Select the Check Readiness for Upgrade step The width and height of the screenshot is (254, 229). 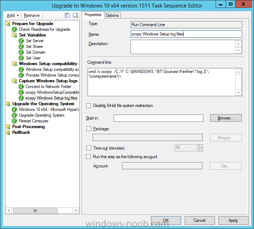(x=44, y=29)
